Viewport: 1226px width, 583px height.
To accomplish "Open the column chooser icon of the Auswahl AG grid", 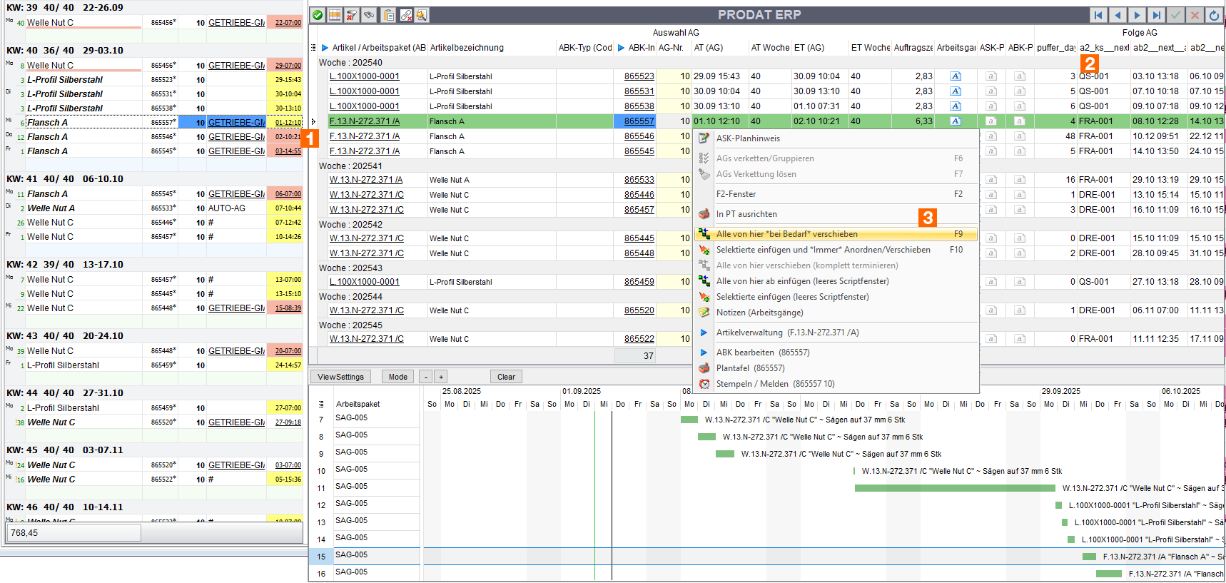I will 313,48.
